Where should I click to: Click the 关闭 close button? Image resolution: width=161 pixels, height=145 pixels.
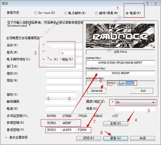(x=142, y=138)
